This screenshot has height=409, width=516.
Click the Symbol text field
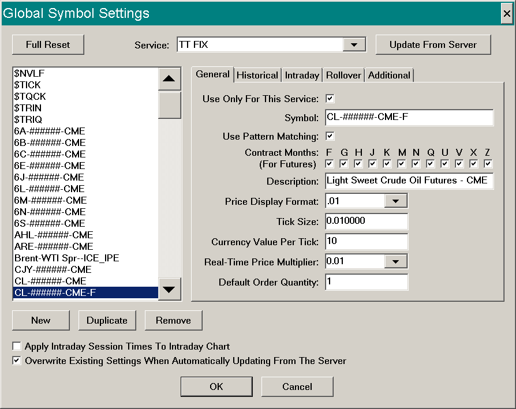[x=409, y=117]
